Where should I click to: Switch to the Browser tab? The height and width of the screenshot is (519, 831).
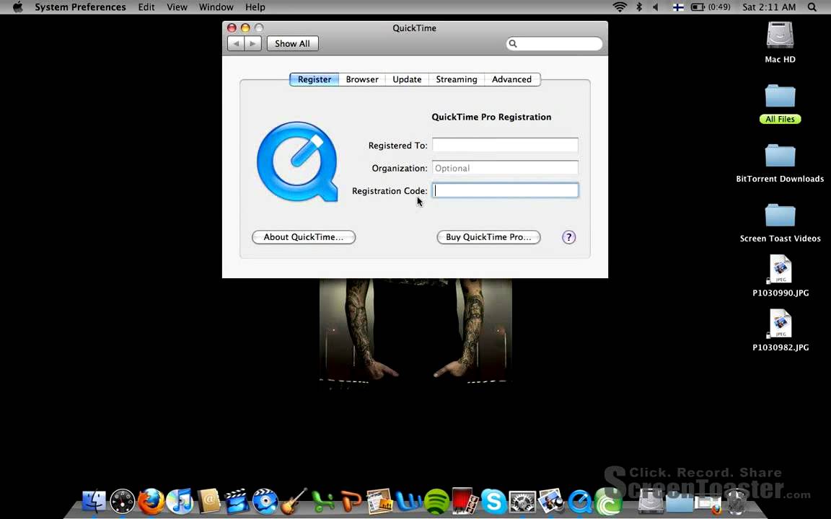click(x=362, y=79)
